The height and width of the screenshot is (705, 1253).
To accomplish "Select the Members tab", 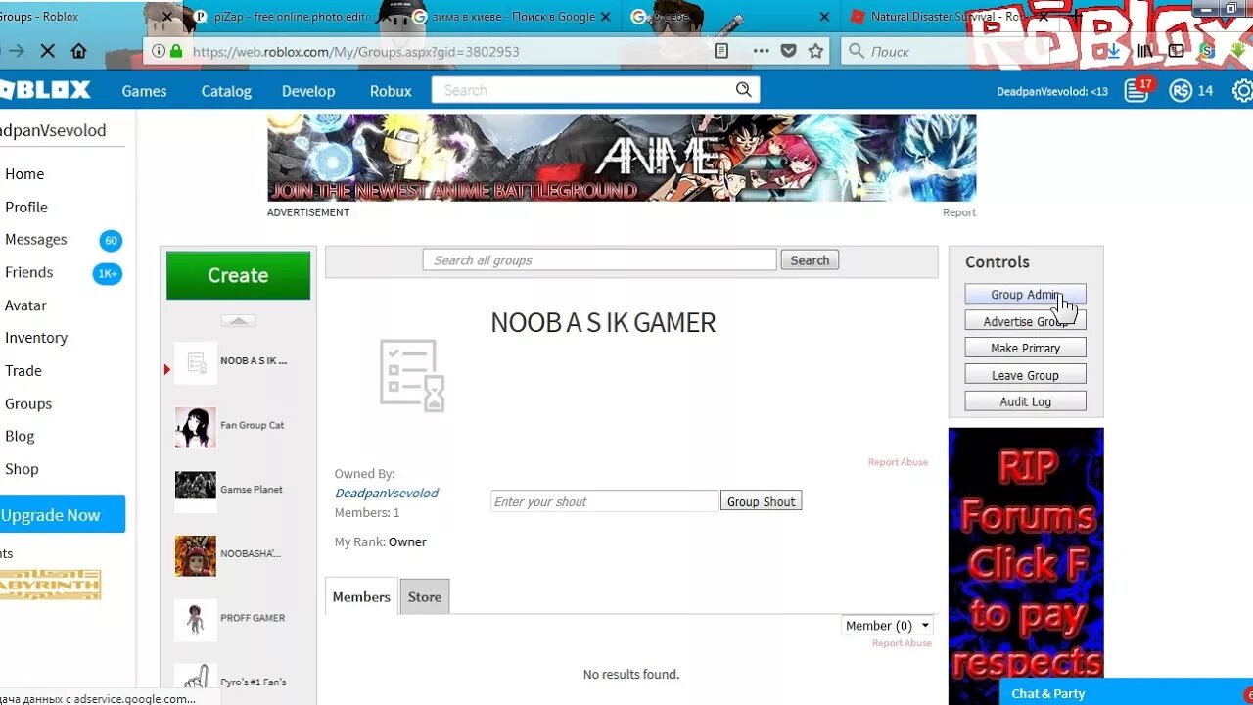I will pos(361,596).
